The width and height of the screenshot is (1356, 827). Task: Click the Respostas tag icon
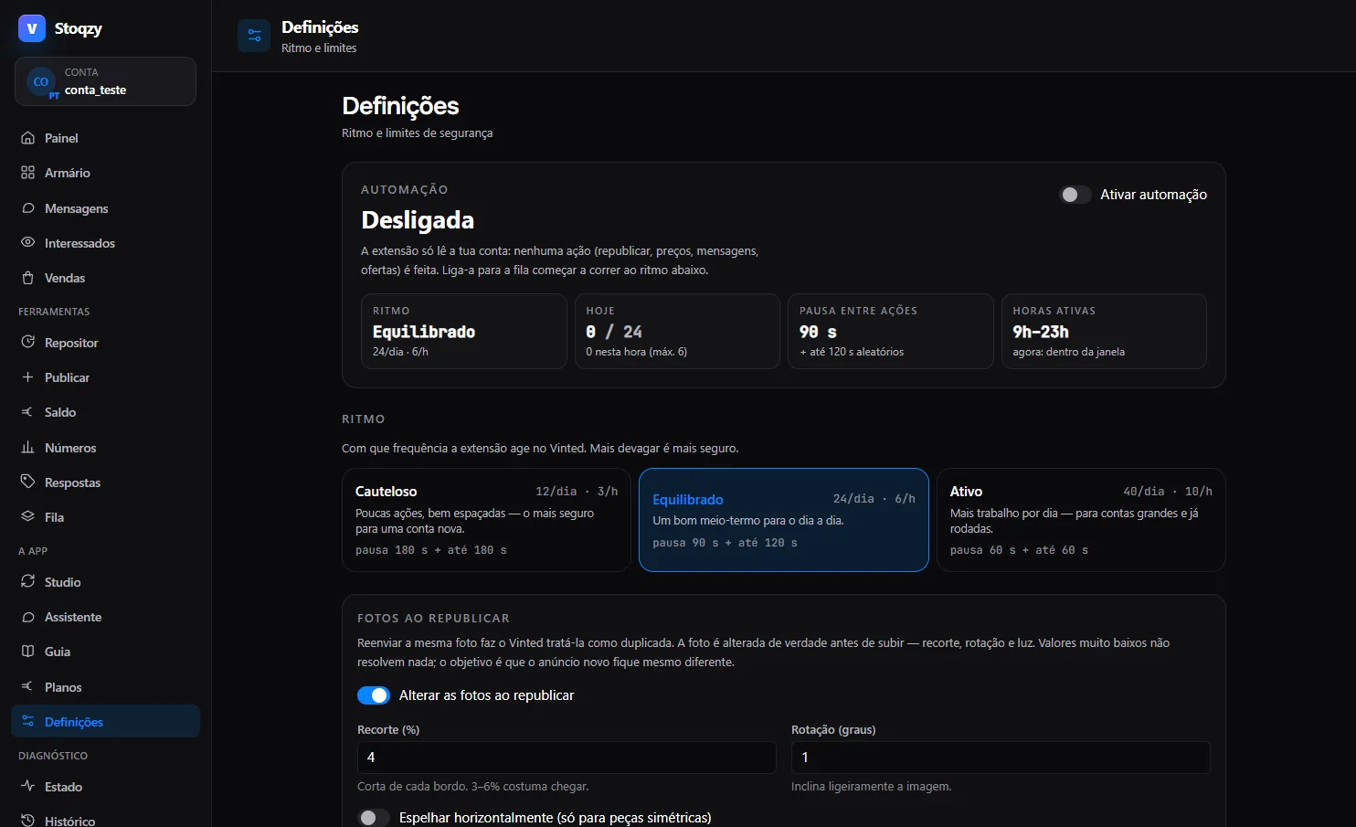(x=27, y=482)
